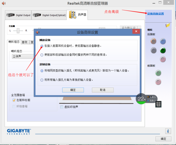Enable the 虚拟环绕声 checkbox

62,107
